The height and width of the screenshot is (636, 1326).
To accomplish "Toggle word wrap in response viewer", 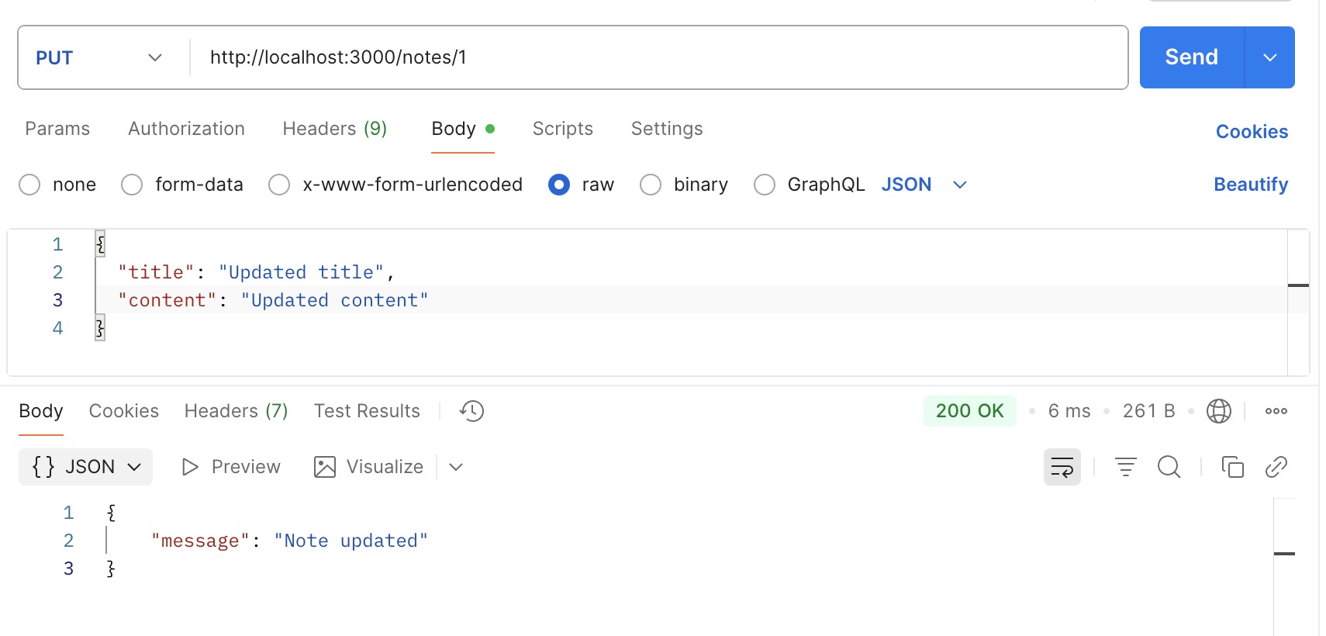I will (x=1062, y=467).
